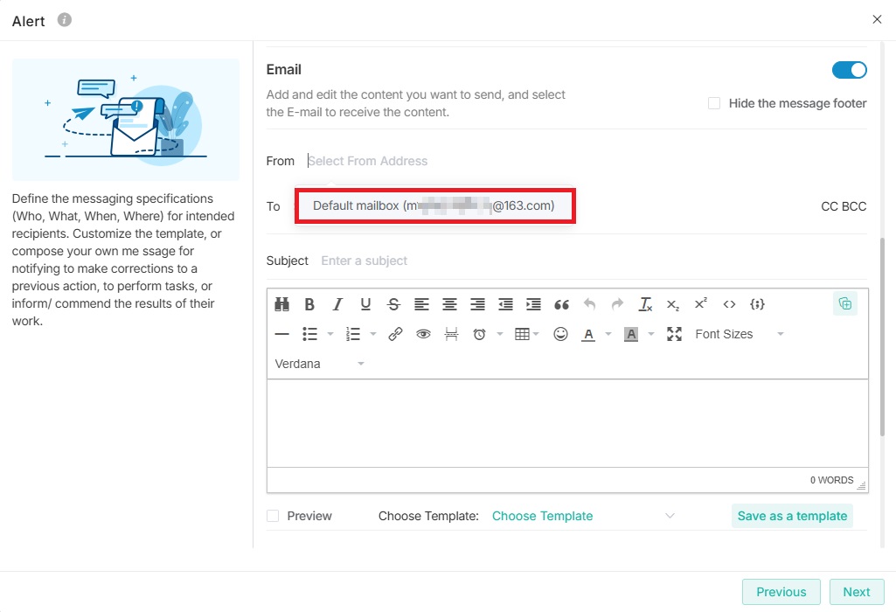Check Hide the message footer

pyautogui.click(x=714, y=103)
